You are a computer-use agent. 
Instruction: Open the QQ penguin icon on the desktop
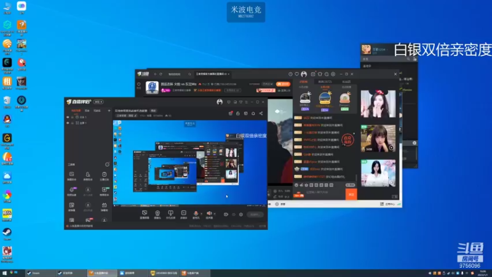pyautogui.click(x=7, y=121)
